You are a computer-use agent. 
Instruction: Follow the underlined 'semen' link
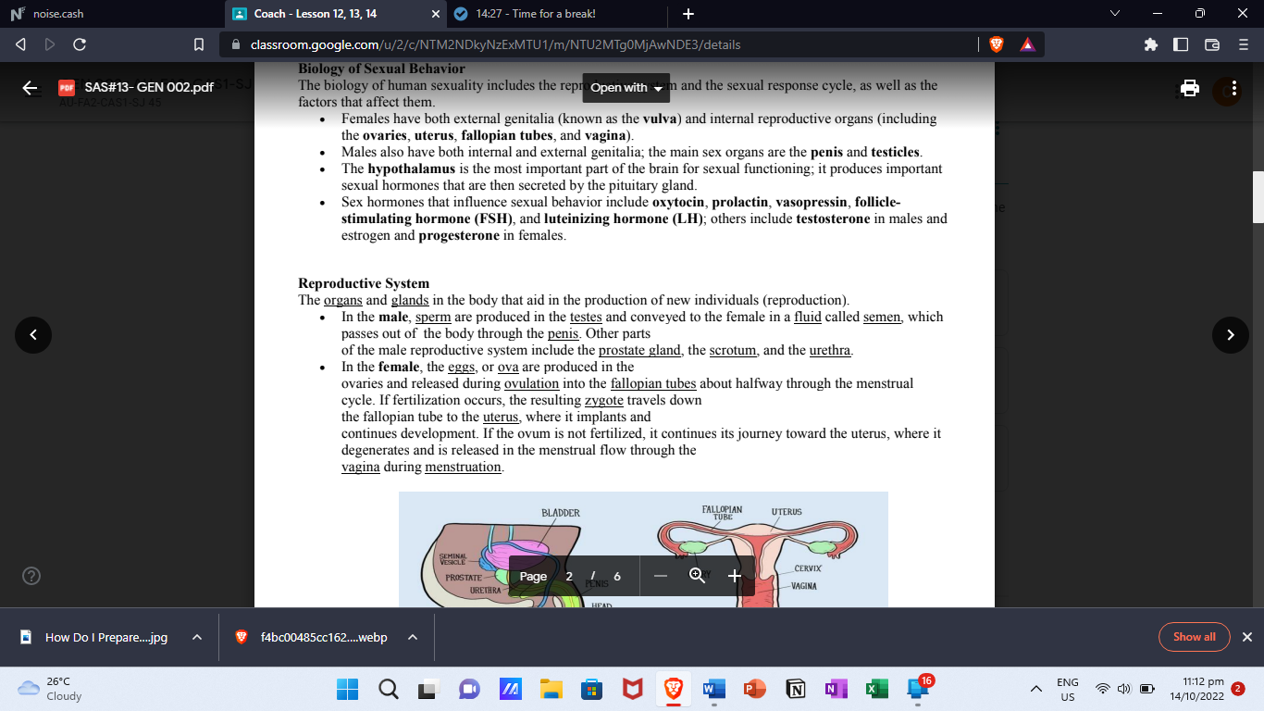point(882,317)
